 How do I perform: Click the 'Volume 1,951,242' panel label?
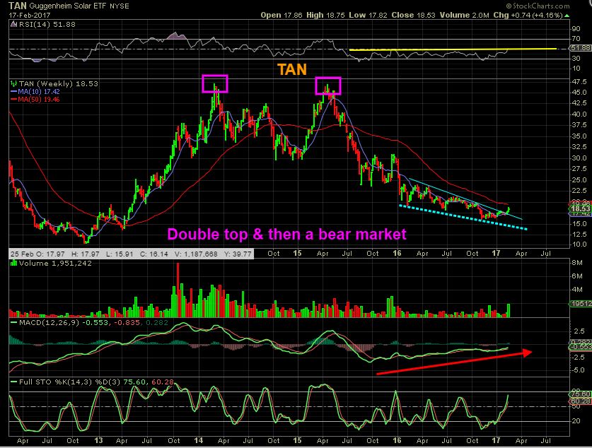55,264
